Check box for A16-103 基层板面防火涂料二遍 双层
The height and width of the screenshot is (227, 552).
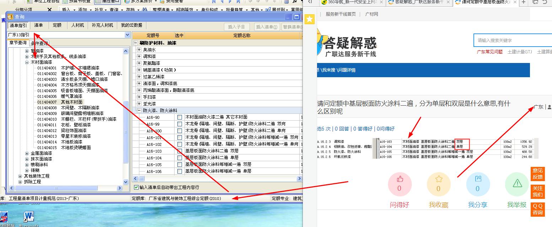point(179,151)
